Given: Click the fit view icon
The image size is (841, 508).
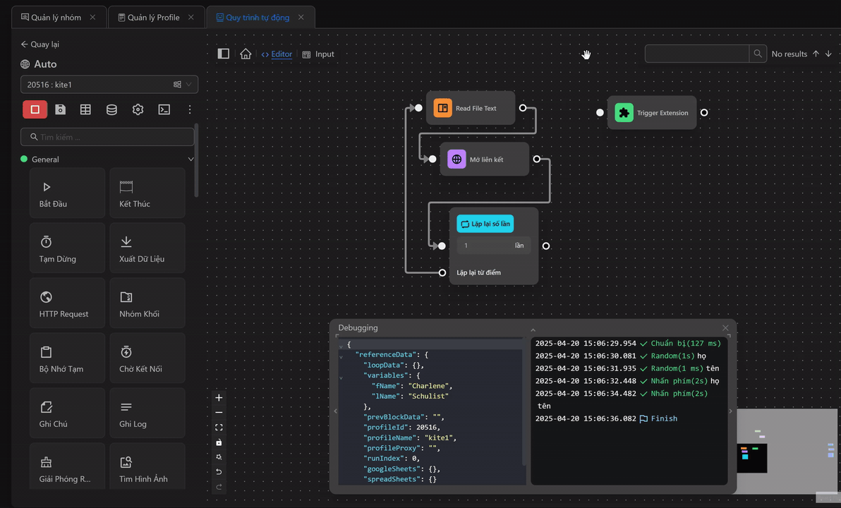Looking at the screenshot, I should pyautogui.click(x=219, y=428).
